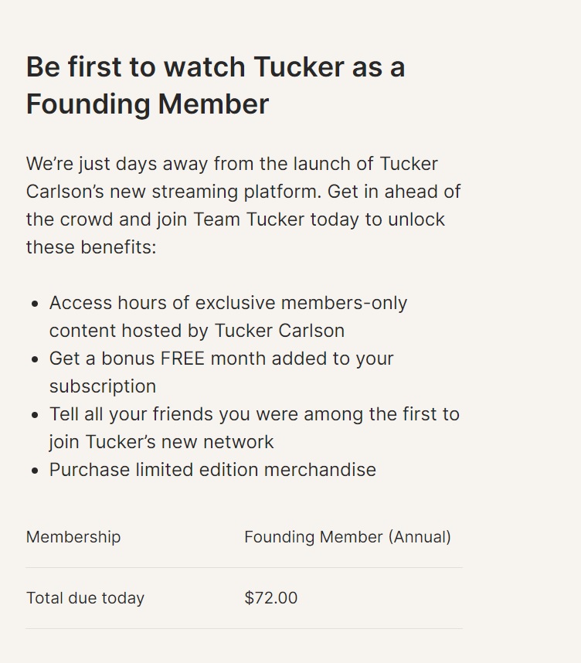Click the 'Tell all your friends' bullet text
Image resolution: width=581 pixels, height=663 pixels.
(254, 428)
